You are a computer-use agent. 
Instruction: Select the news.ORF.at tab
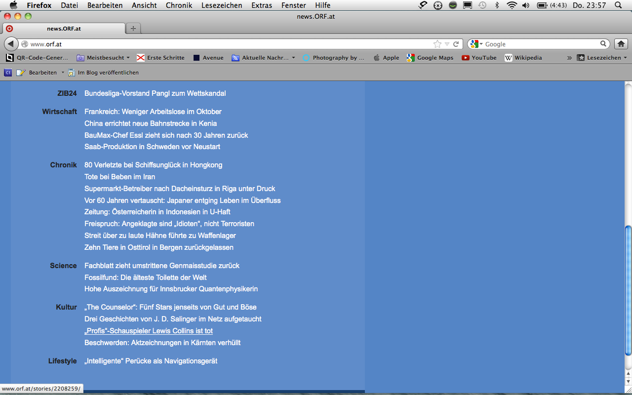(x=64, y=28)
